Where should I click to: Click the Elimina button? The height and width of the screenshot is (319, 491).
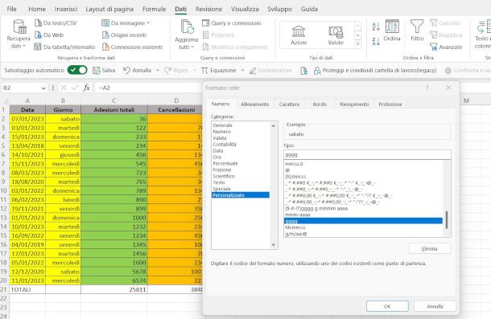point(429,248)
